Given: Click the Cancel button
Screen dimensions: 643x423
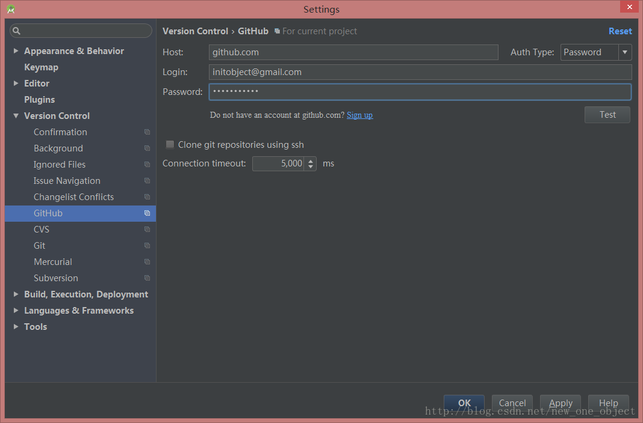Looking at the screenshot, I should tap(512, 403).
